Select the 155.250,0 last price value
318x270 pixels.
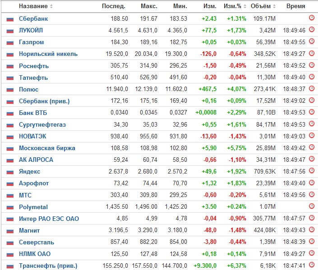pyautogui.click(x=115, y=265)
